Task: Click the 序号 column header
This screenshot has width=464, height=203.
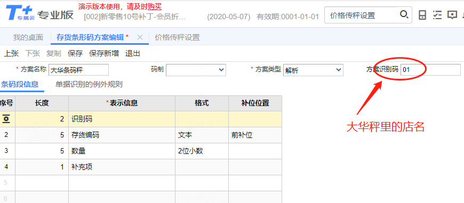Action: point(6,103)
